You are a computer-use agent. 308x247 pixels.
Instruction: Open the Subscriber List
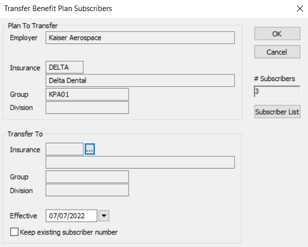(277, 112)
